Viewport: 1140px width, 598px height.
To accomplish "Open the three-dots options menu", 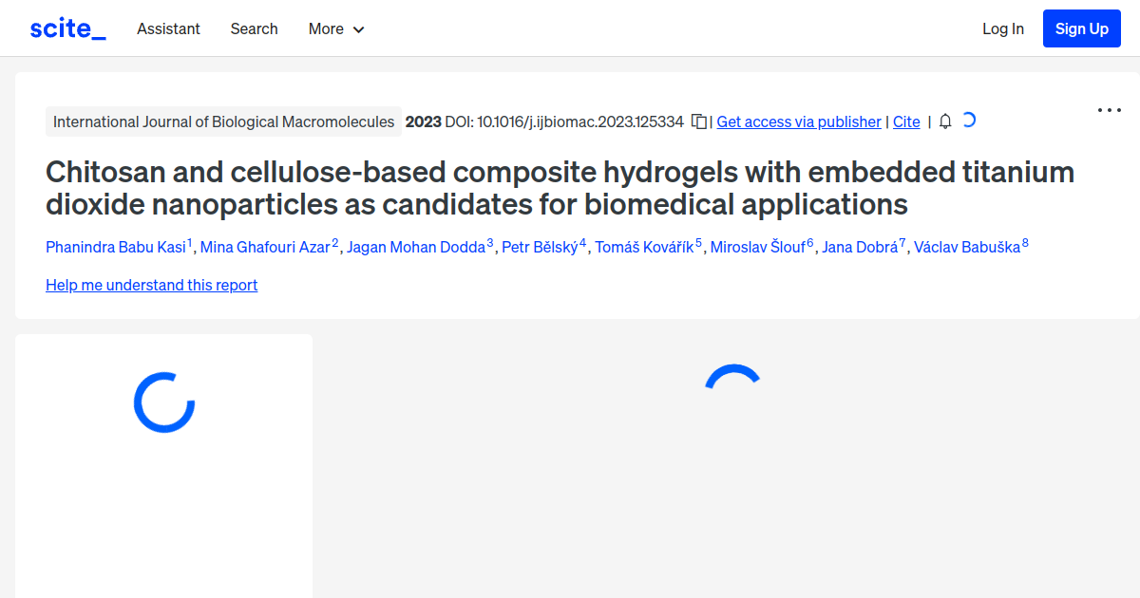I will tap(1109, 110).
